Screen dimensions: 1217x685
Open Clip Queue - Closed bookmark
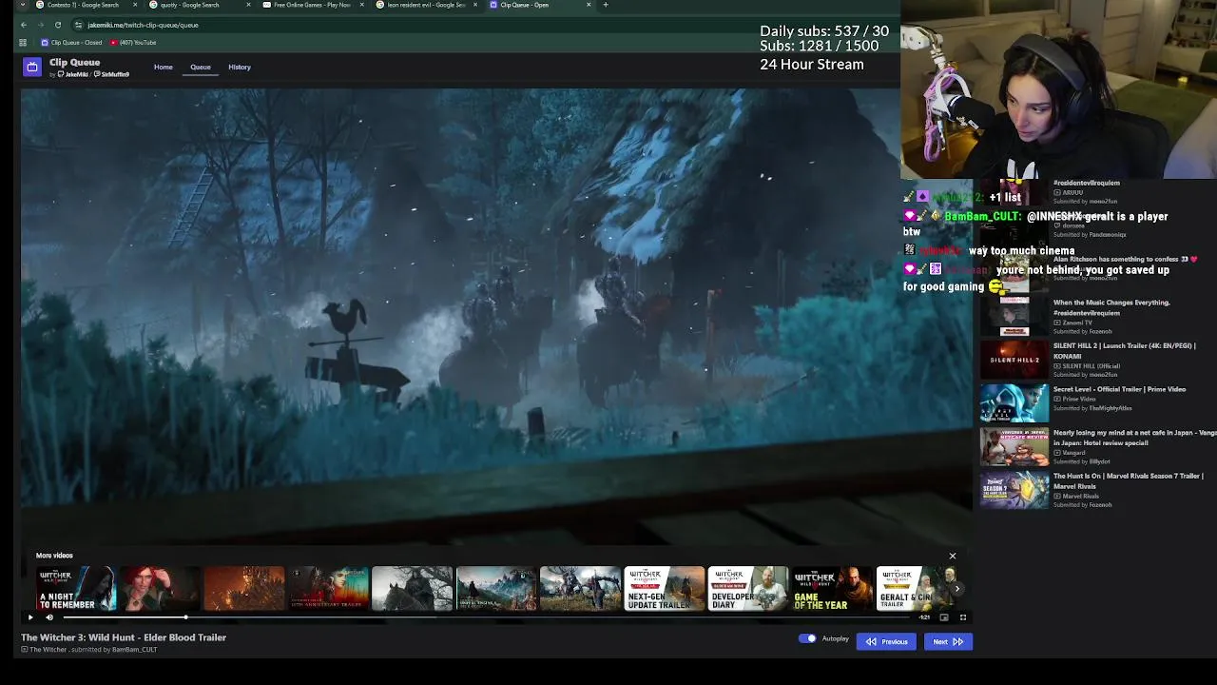pos(71,43)
